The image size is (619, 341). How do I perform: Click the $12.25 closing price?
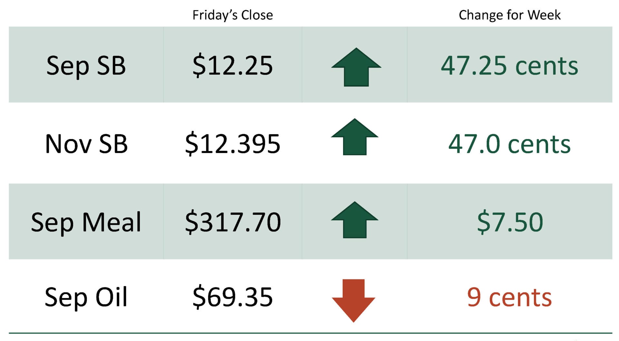(x=232, y=66)
